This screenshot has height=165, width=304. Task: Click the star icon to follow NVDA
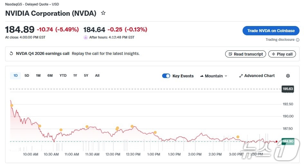tap(103, 13)
